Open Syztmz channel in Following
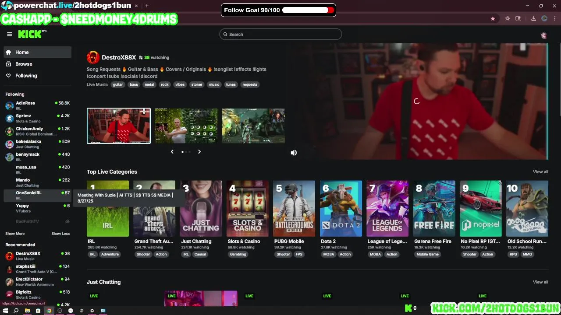 click(x=37, y=118)
